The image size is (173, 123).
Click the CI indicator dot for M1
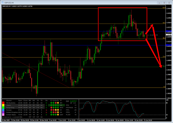tap(51, 103)
